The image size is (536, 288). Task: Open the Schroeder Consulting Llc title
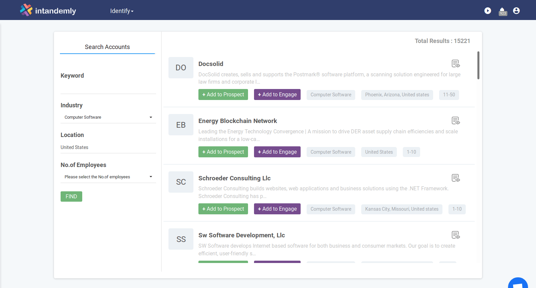click(234, 178)
